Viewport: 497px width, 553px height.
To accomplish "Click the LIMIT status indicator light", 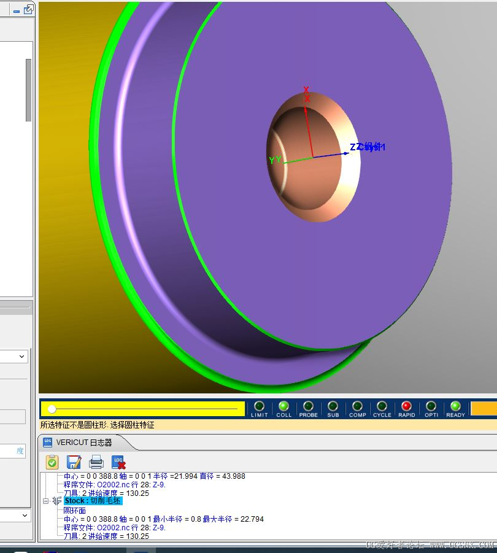I will [x=259, y=406].
